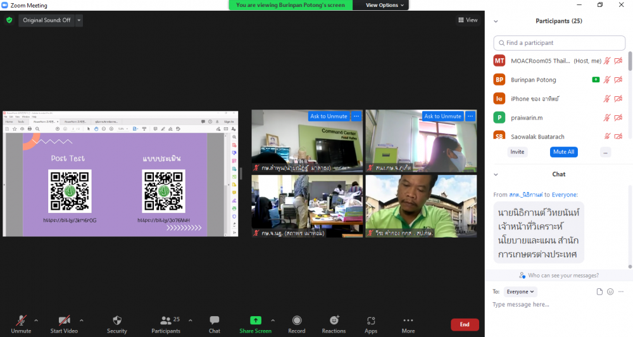Open the Apps icon in toolbar
Screen dimensions: 633x337
click(371, 324)
